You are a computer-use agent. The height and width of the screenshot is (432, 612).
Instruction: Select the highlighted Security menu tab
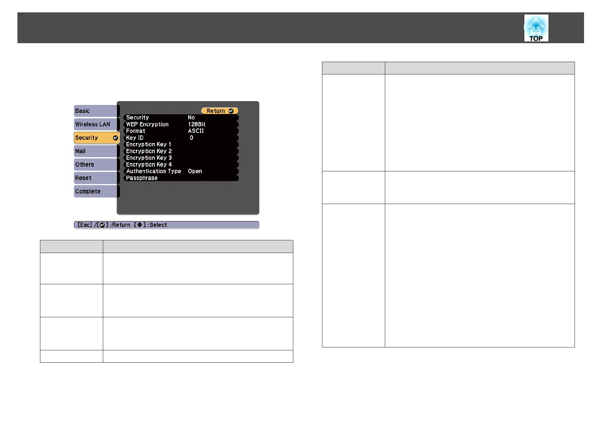click(97, 138)
